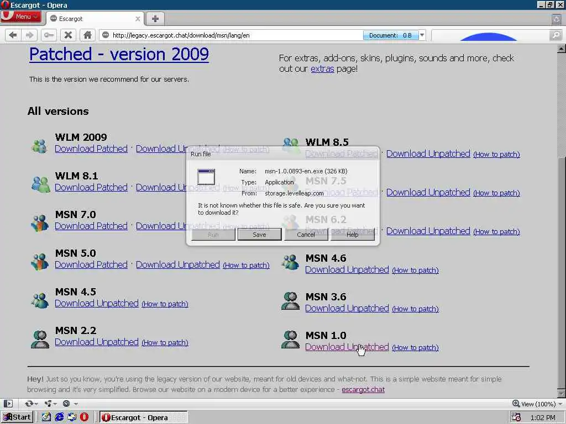This screenshot has height=424, width=566.
Task: Open How to patch for MSN 4.5
Action: (165, 304)
